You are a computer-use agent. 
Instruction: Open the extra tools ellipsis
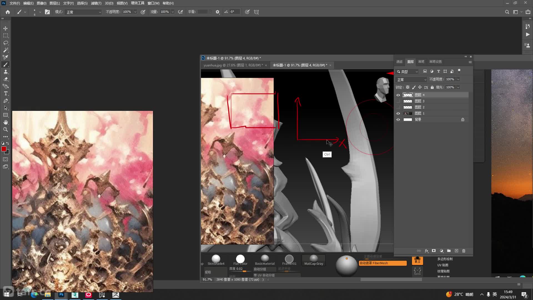pyautogui.click(x=6, y=137)
